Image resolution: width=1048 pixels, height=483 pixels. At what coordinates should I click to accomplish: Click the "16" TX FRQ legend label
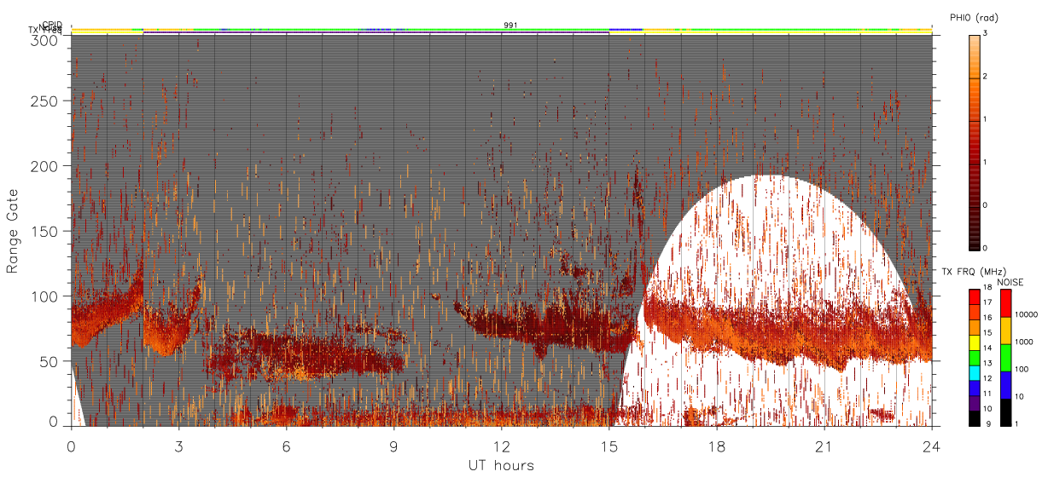point(989,319)
